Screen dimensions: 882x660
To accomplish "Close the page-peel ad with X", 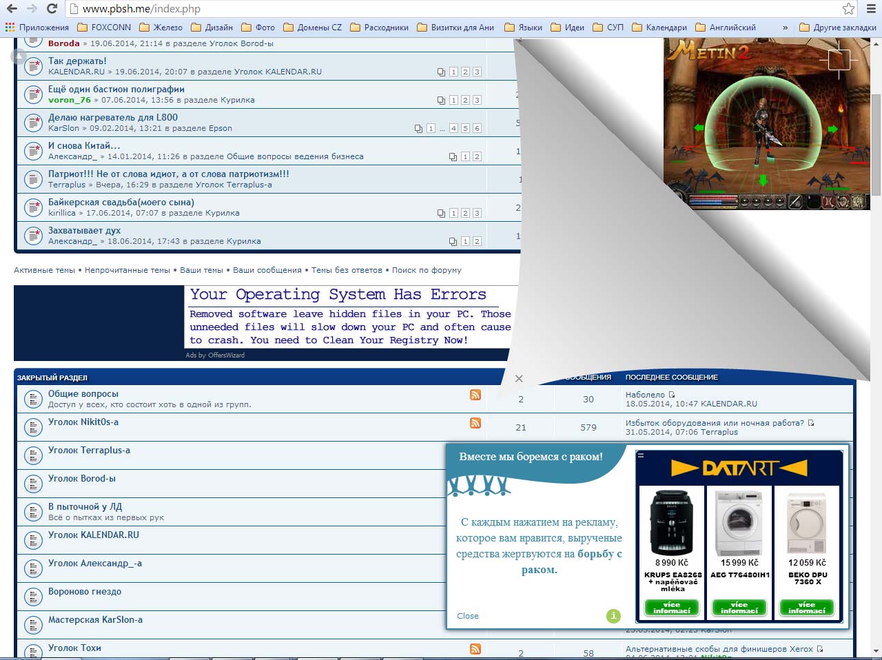I will click(x=519, y=378).
